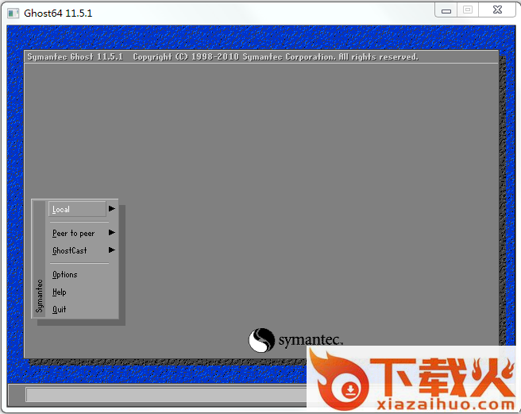The height and width of the screenshot is (414, 521).
Task: Click the Ghost64 app icon in title bar
Action: pyautogui.click(x=14, y=14)
